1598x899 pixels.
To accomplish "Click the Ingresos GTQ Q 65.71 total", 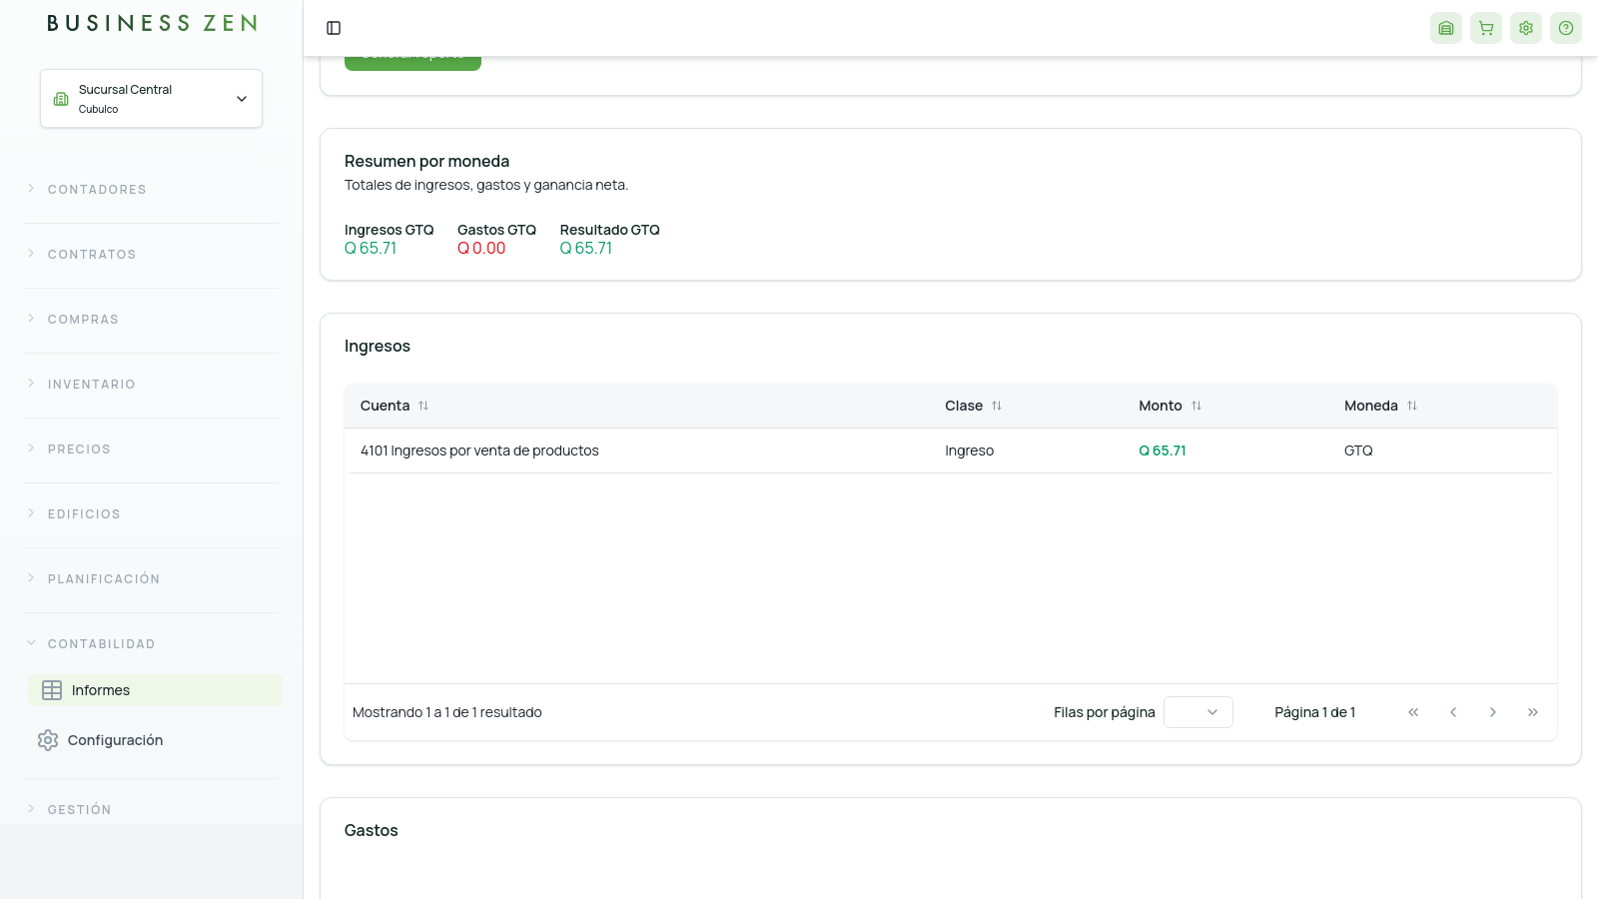I will [x=371, y=249].
